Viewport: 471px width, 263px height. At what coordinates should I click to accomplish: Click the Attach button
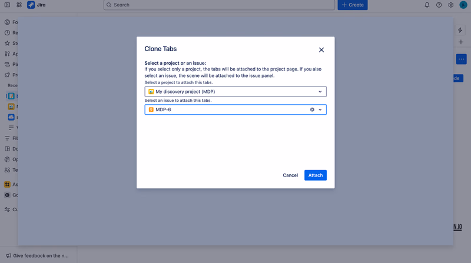click(316, 175)
